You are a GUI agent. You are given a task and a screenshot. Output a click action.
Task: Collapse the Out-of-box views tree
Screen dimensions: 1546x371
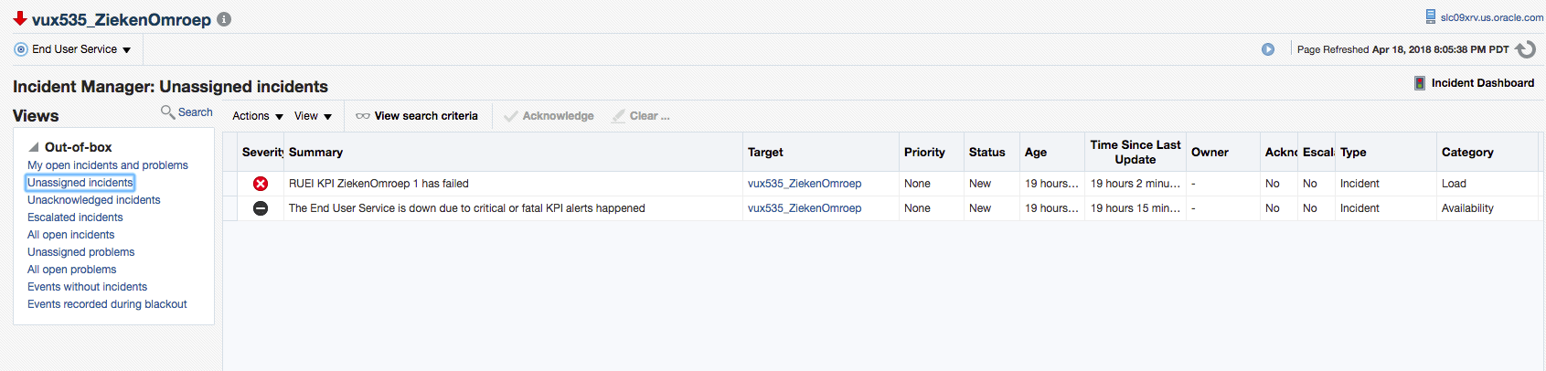[x=34, y=147]
